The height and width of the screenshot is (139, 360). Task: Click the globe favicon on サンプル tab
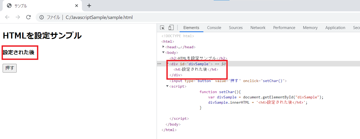(x=9, y=6)
